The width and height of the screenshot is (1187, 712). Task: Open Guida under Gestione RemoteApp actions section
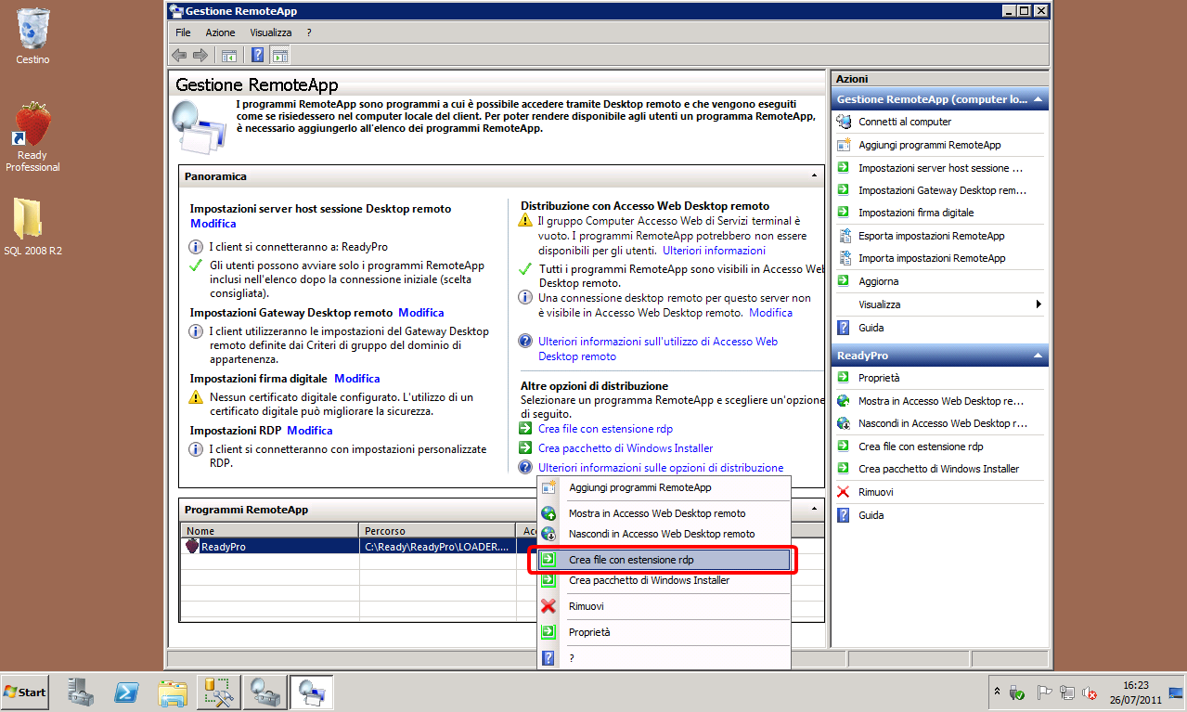pos(871,328)
